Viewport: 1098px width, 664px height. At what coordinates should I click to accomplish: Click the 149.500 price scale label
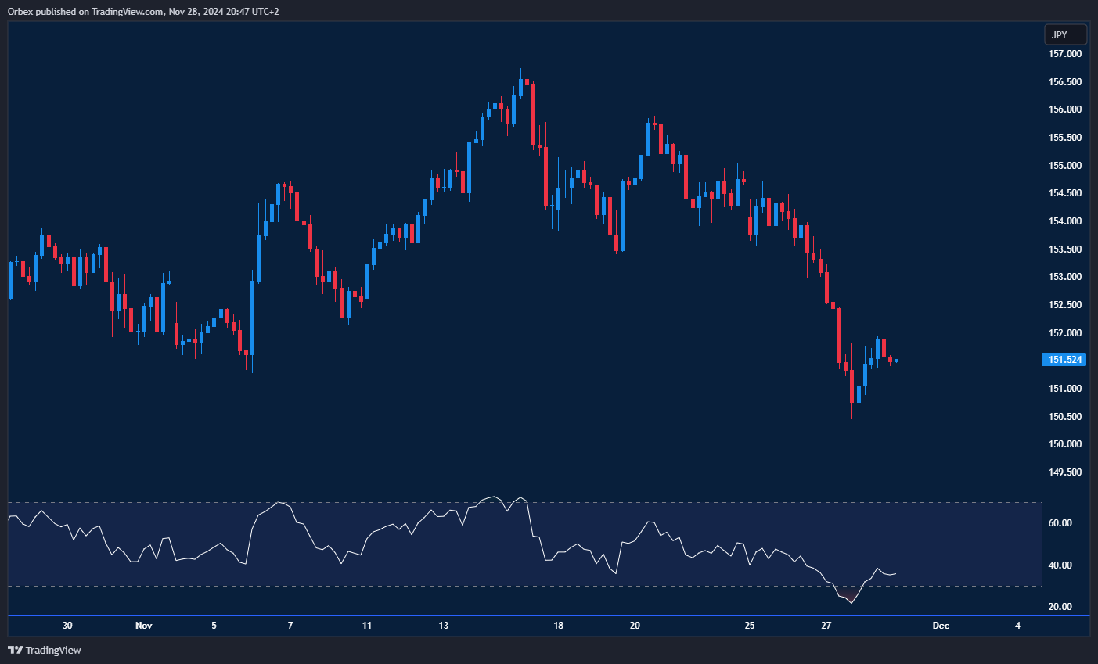(x=1065, y=472)
